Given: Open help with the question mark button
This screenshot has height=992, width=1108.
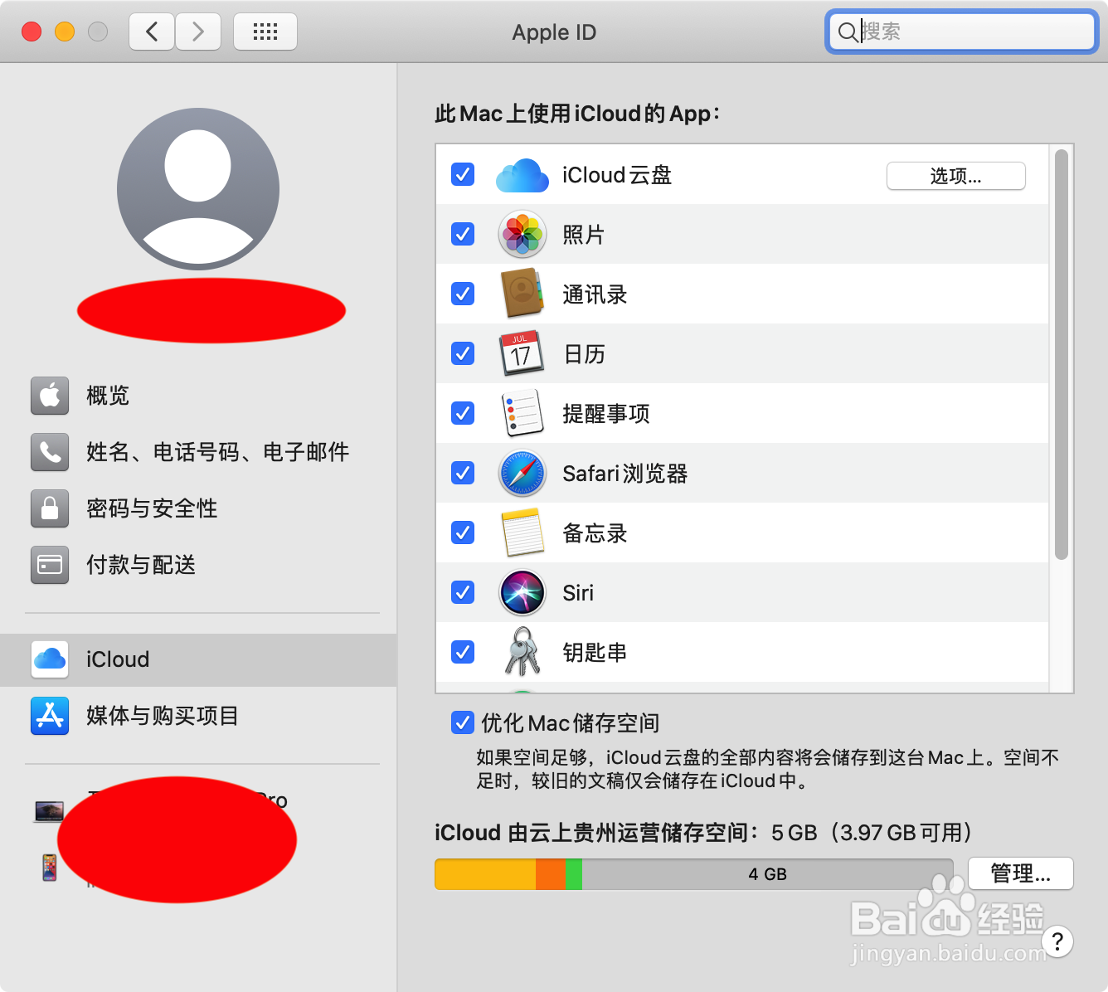Looking at the screenshot, I should coord(1057,941).
